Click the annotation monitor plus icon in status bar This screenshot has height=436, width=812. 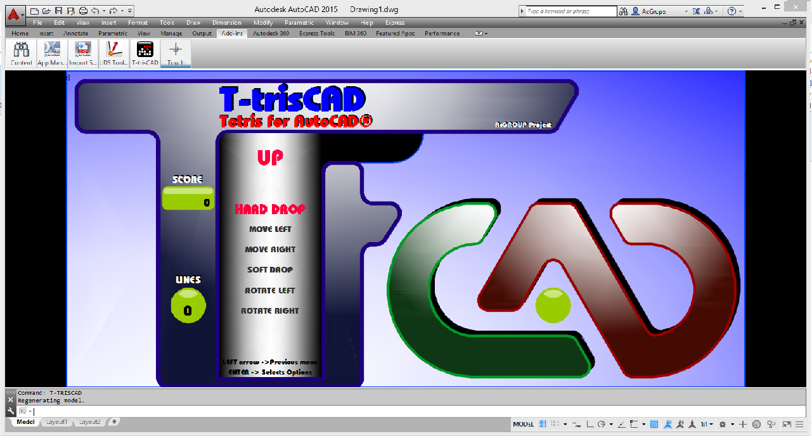[742, 424]
